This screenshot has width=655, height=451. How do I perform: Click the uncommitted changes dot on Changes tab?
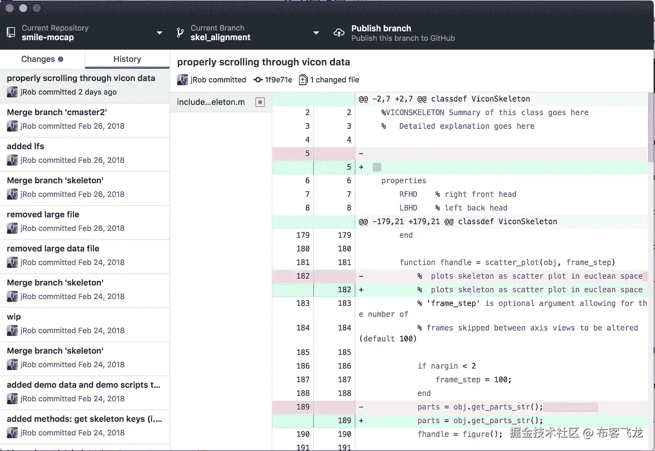coord(60,59)
